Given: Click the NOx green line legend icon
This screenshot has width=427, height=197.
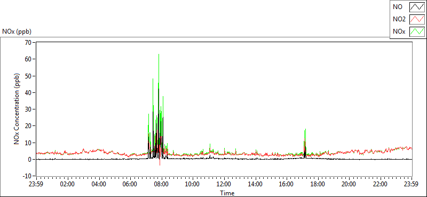Looking at the screenshot, I should click(417, 31).
